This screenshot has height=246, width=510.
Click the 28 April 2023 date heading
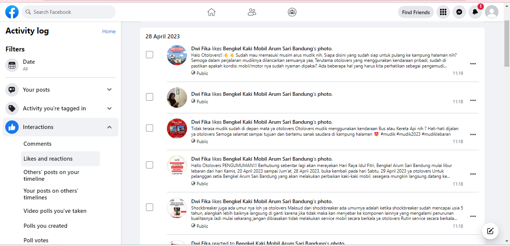[x=163, y=37]
